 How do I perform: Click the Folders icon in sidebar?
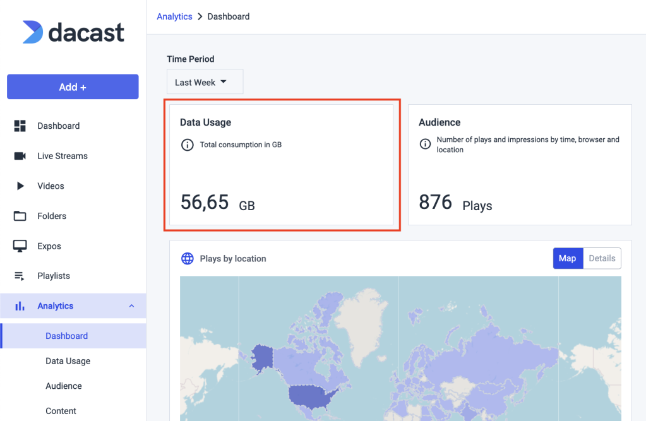click(21, 216)
